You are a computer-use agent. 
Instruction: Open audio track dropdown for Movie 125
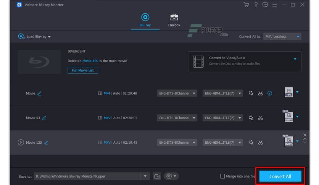click(x=177, y=143)
